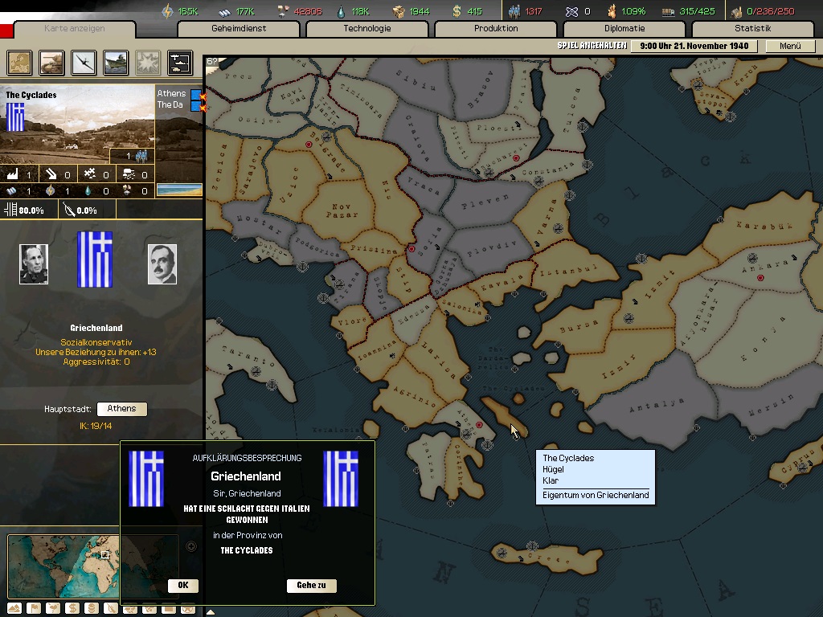Image resolution: width=823 pixels, height=617 pixels.
Task: Select the air units (plane) icon
Action: pos(84,62)
